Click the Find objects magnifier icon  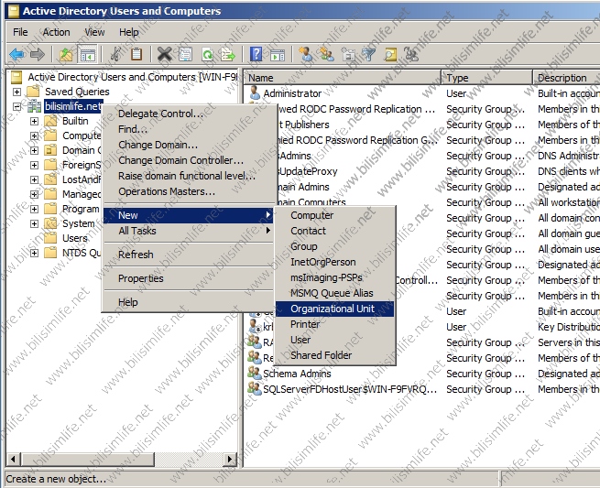point(390,54)
